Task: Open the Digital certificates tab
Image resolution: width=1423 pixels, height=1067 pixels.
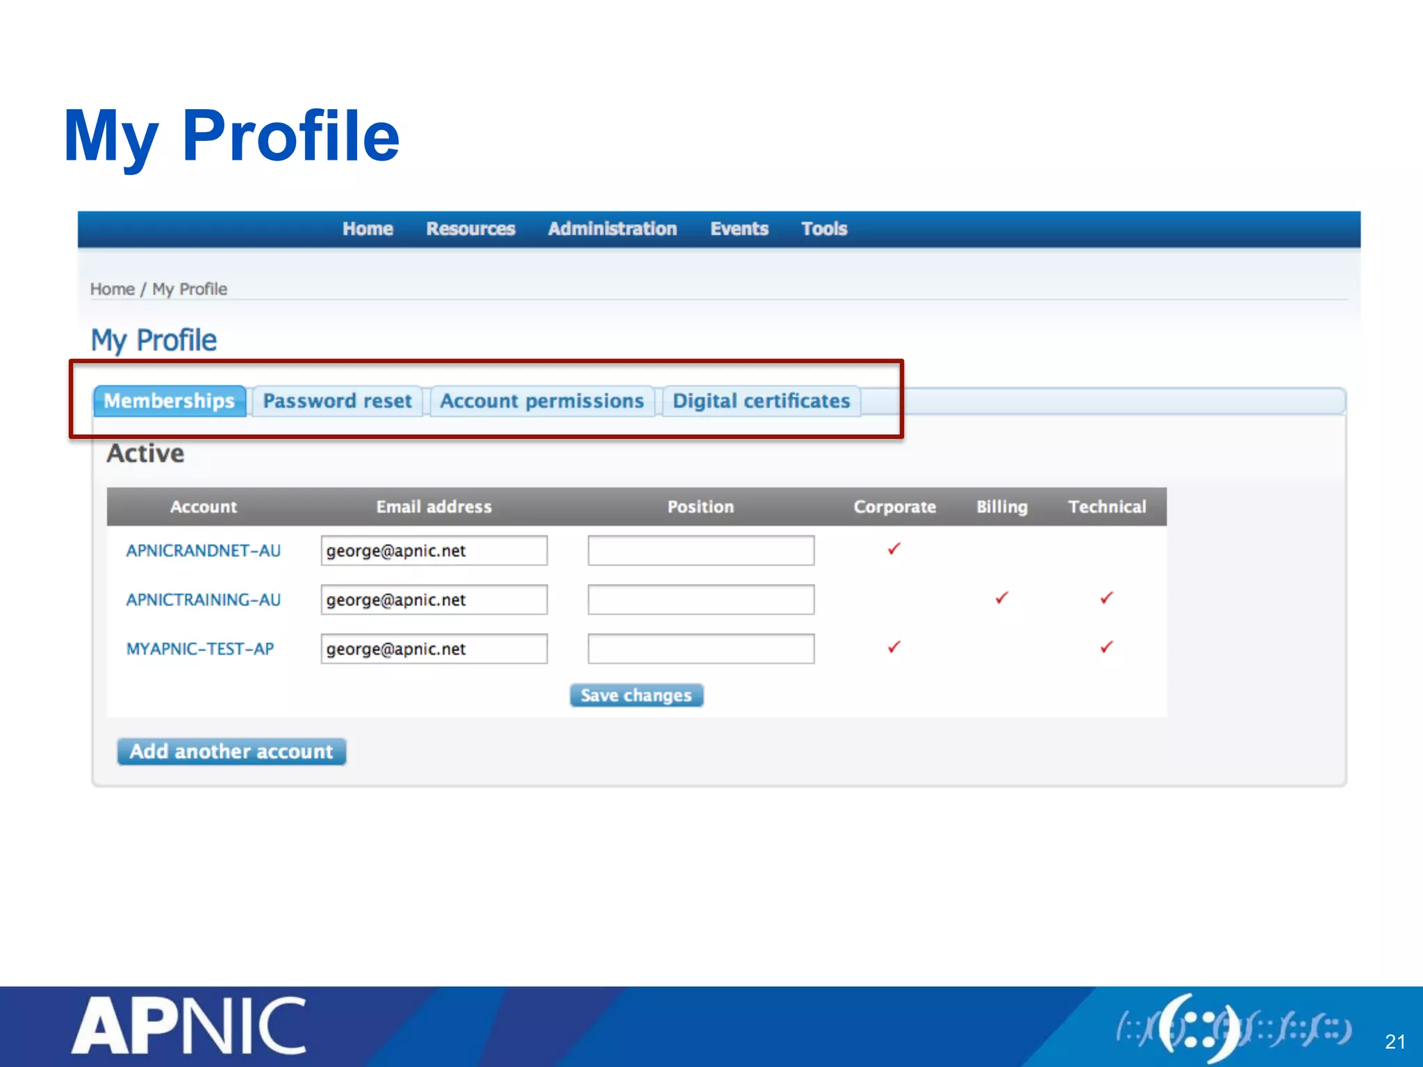Action: pos(762,401)
